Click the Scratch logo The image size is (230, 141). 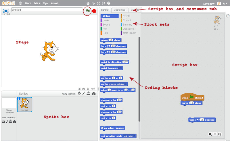[x=8, y=3]
